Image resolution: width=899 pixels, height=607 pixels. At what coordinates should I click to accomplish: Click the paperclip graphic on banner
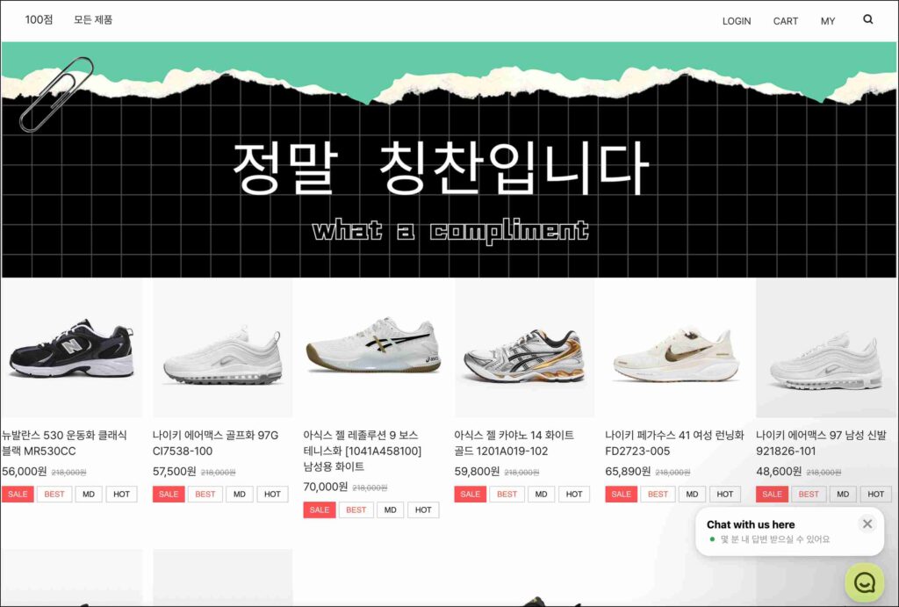click(x=56, y=94)
